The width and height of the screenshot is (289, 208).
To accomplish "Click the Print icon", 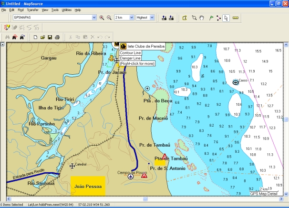I will [x=57, y=37].
